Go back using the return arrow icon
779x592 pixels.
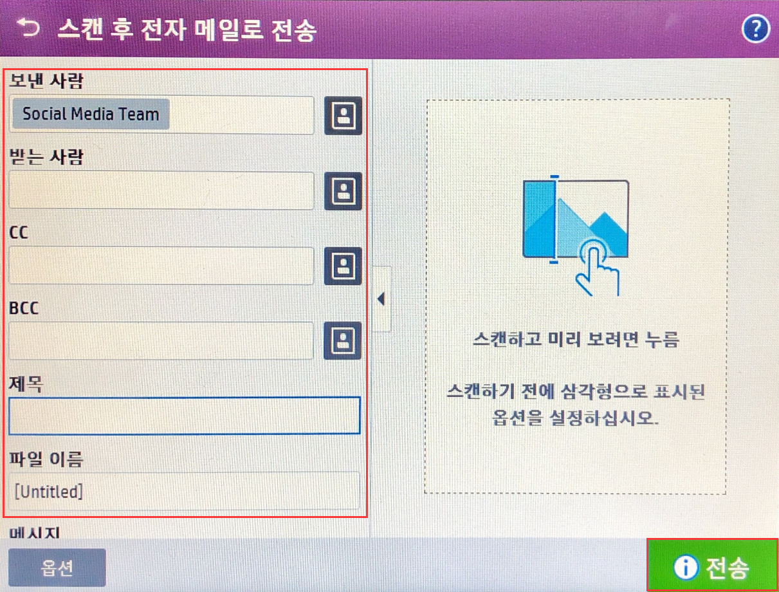(28, 28)
